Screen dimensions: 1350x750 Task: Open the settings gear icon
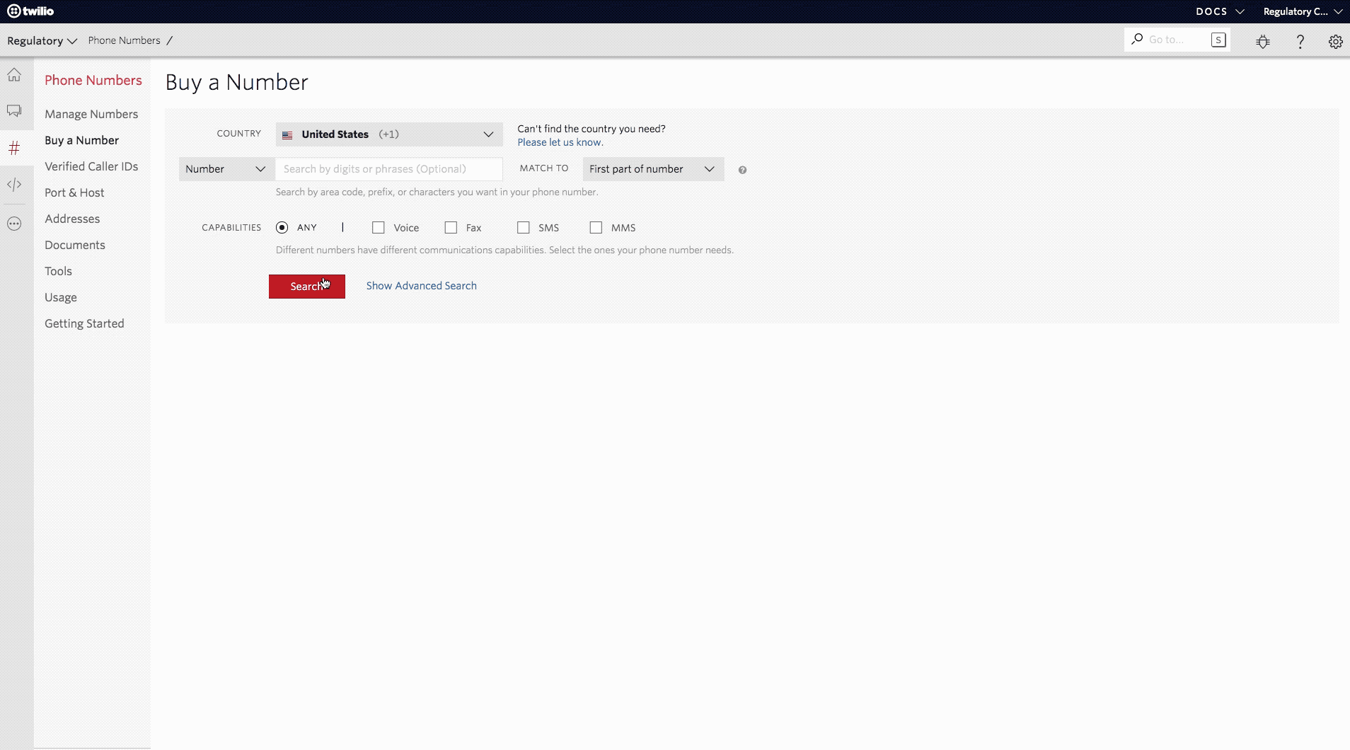click(1335, 42)
